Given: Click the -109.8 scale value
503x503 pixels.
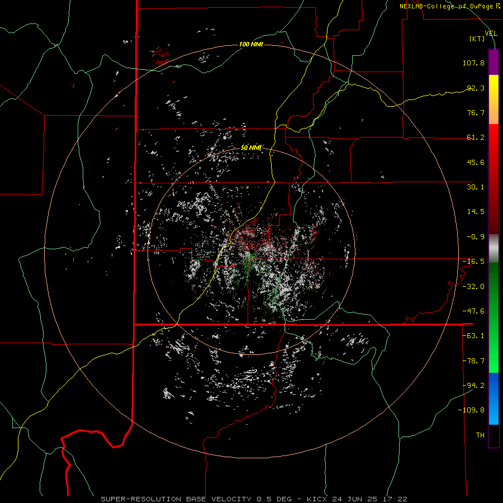Looking at the screenshot, I should 471,410.
